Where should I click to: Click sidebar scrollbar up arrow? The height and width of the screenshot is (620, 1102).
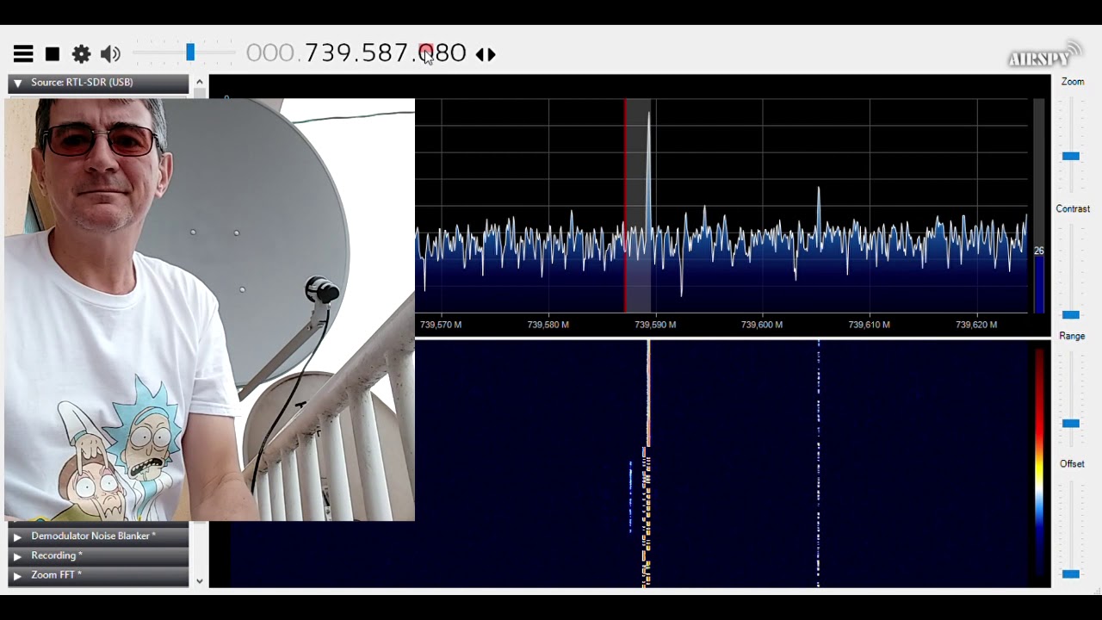coord(200,82)
